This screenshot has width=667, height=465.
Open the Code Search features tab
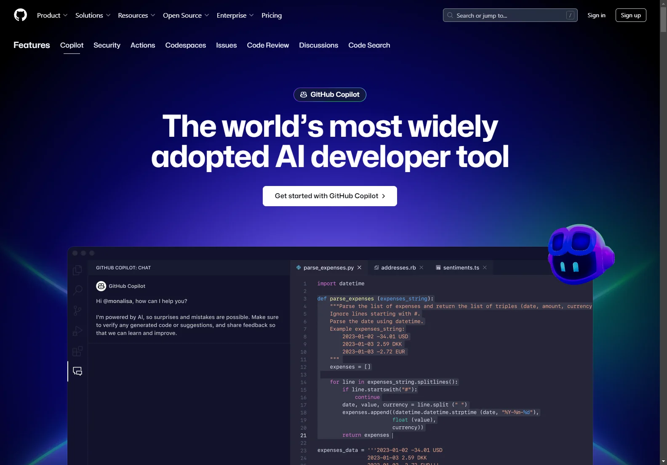click(x=369, y=45)
